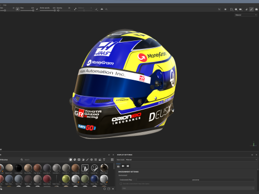The image size is (259, 194).
Task: Filter assets by Environments image icon
Action: (100, 160)
